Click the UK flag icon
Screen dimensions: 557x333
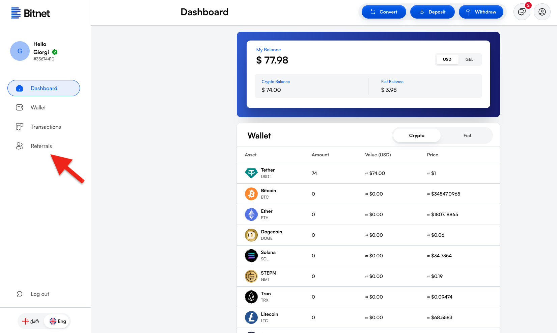click(53, 321)
